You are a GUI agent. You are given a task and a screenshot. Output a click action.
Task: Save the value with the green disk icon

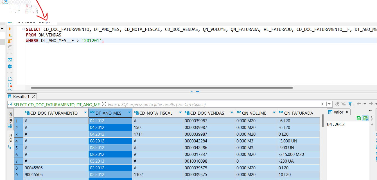[359, 118]
